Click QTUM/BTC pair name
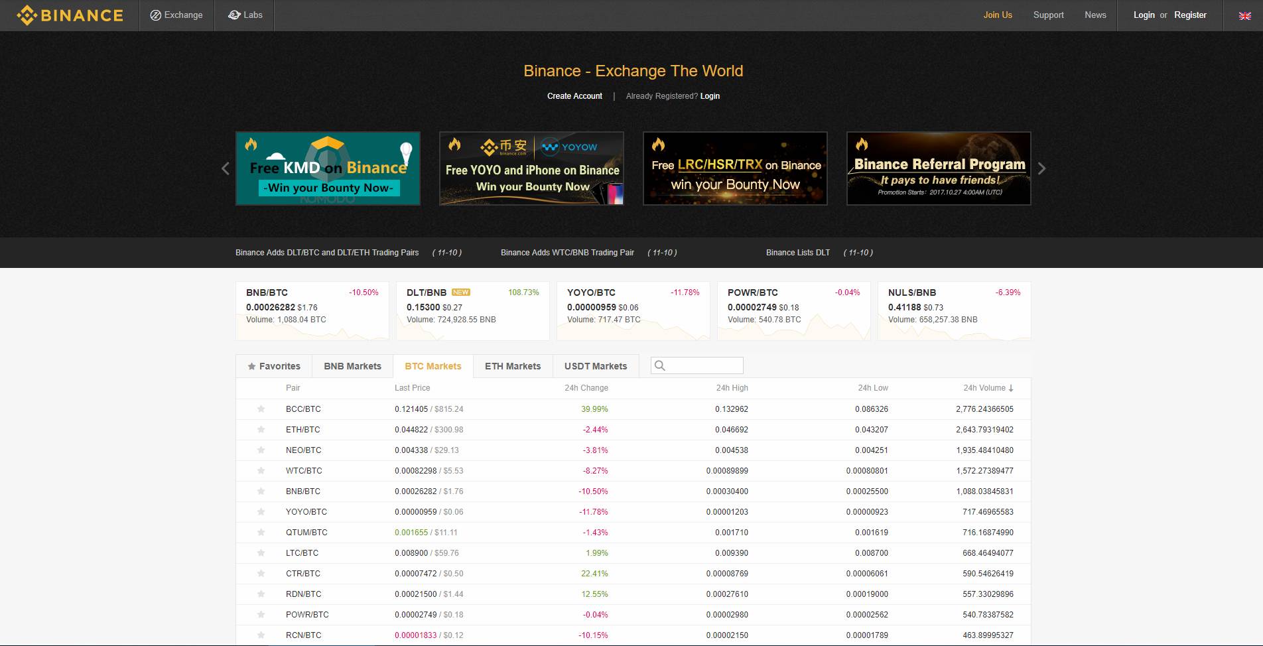1263x646 pixels. click(306, 533)
